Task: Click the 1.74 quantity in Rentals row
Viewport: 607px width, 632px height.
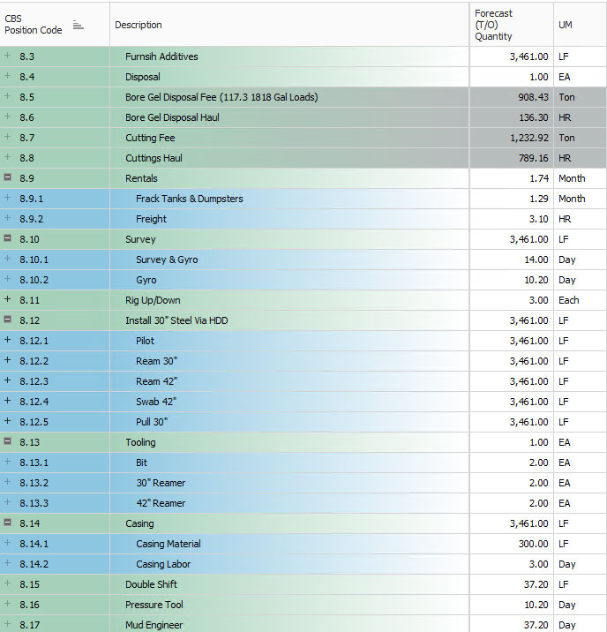Action: click(x=539, y=178)
